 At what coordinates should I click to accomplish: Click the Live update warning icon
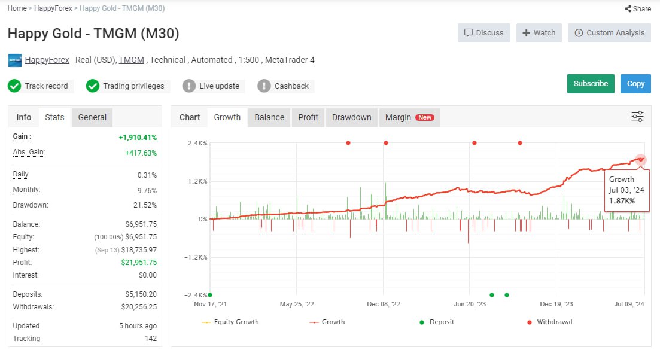[x=189, y=86]
